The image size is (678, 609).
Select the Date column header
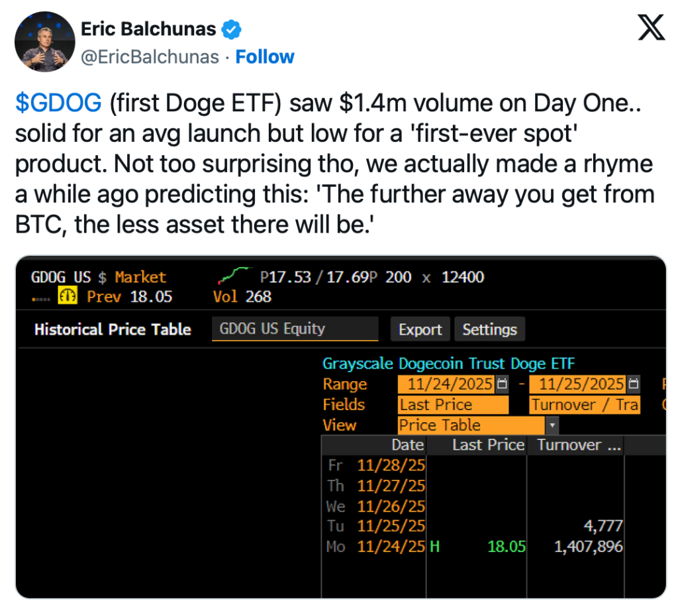click(x=407, y=445)
